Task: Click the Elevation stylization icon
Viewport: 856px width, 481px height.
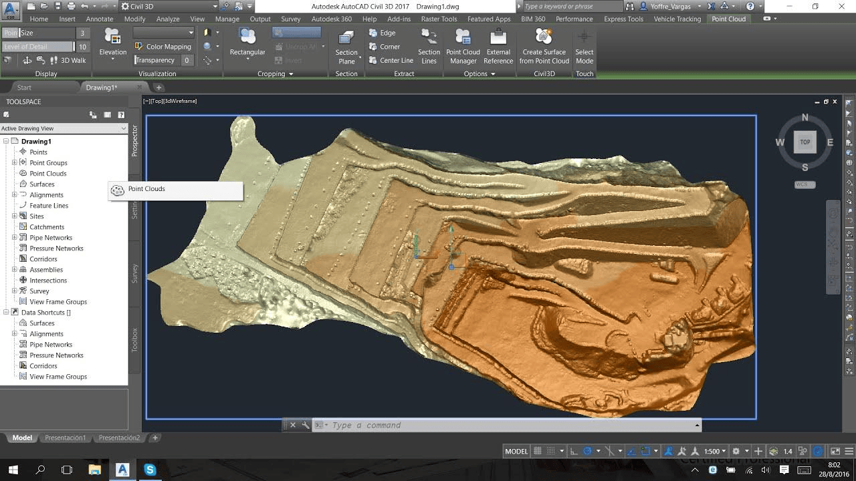Action: pos(112,37)
